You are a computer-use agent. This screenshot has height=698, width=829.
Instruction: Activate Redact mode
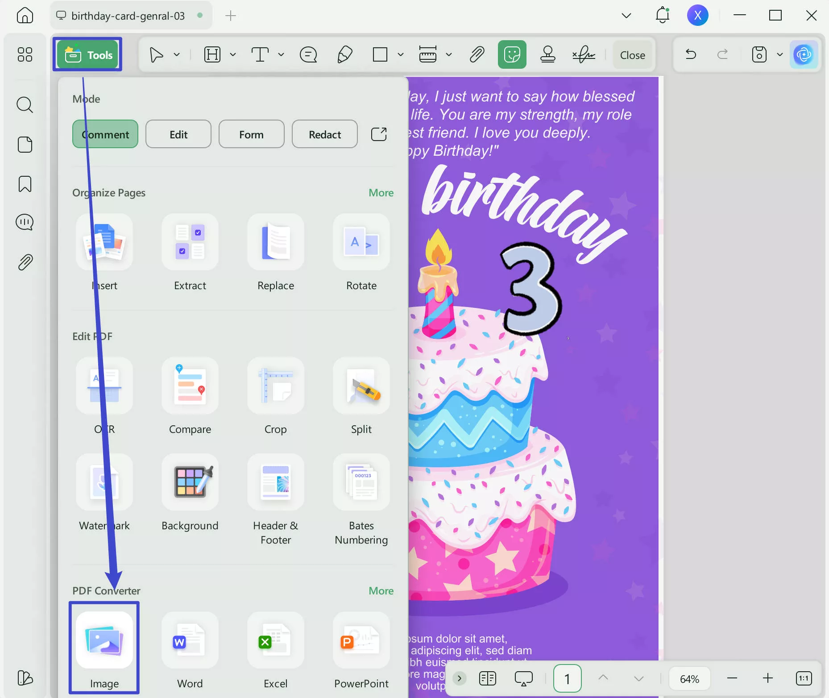coord(325,134)
